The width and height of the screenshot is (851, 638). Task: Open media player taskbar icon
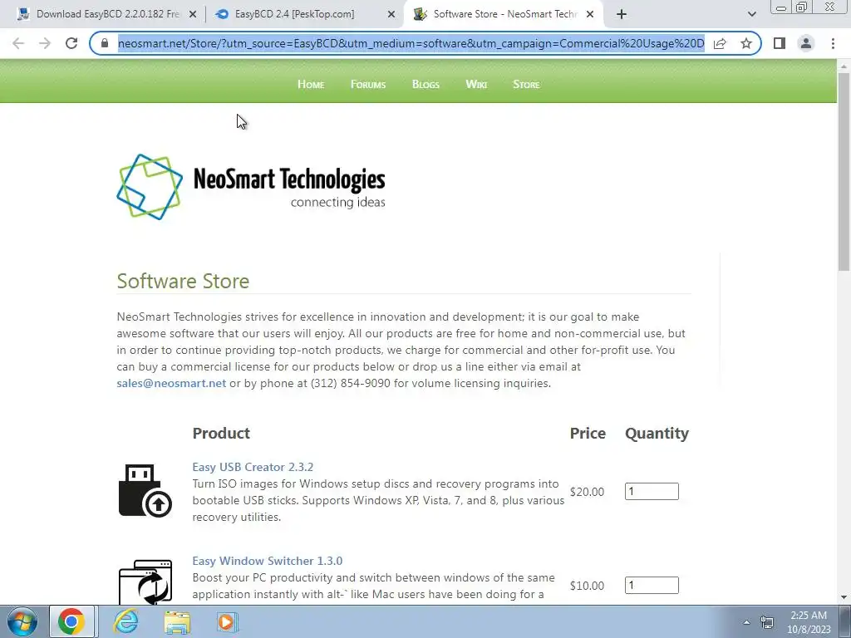tap(228, 621)
